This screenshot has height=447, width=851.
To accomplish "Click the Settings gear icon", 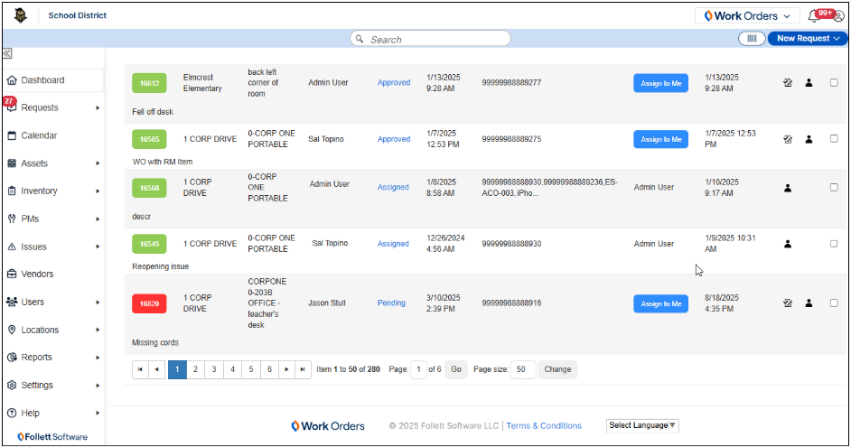I will [x=12, y=386].
